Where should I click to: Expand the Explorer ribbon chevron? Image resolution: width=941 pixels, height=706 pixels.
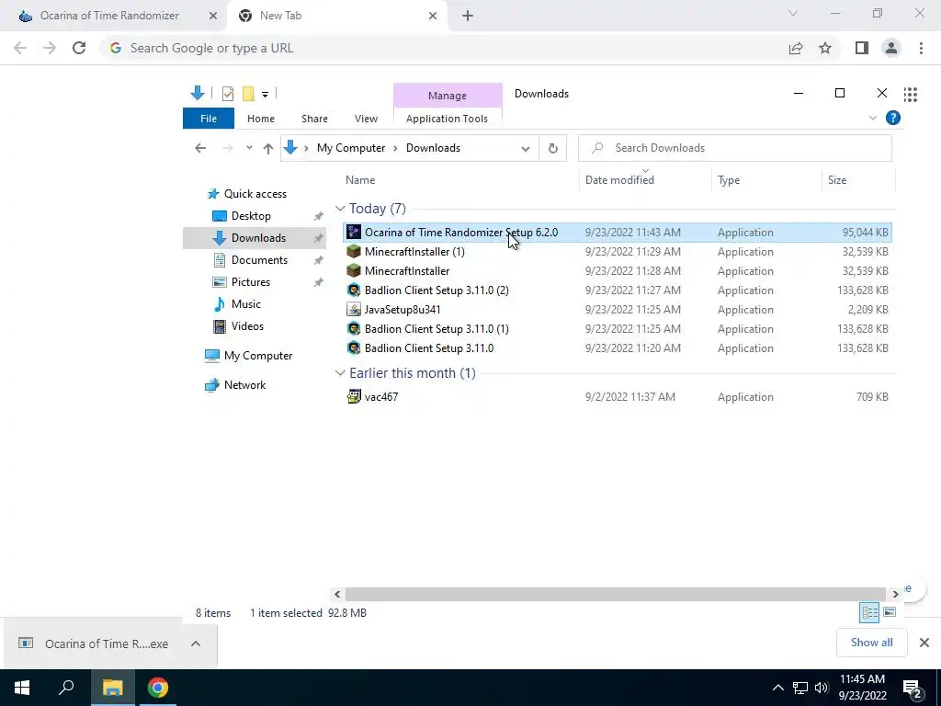873,119
